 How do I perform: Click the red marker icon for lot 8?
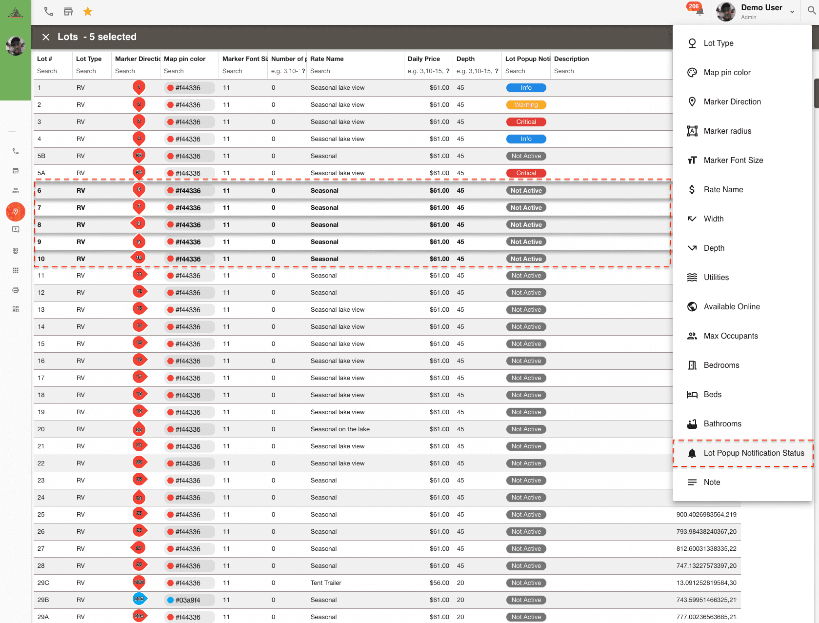[139, 223]
